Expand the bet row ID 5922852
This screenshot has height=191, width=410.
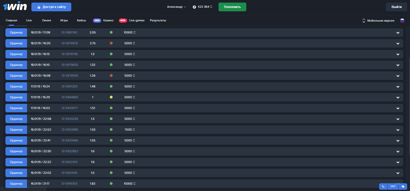pyautogui.click(x=398, y=151)
